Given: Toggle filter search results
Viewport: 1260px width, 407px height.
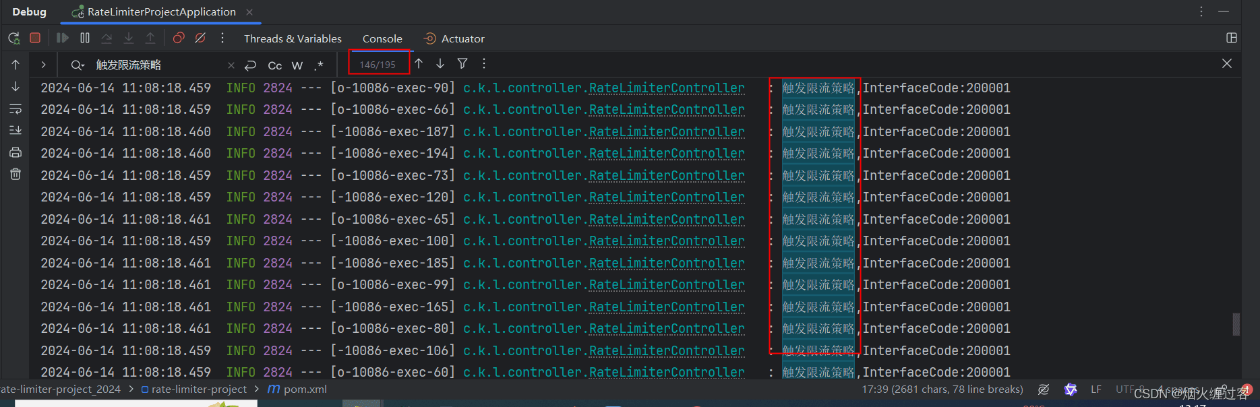Looking at the screenshot, I should pos(462,63).
